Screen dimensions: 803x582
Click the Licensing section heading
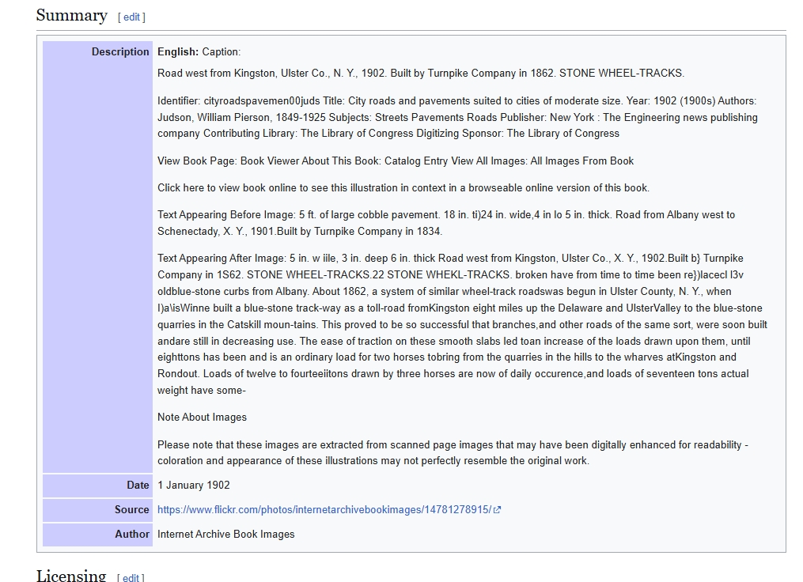(71, 575)
